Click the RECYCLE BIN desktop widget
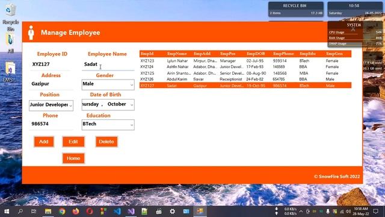The image size is (385, 217). [x=295, y=10]
